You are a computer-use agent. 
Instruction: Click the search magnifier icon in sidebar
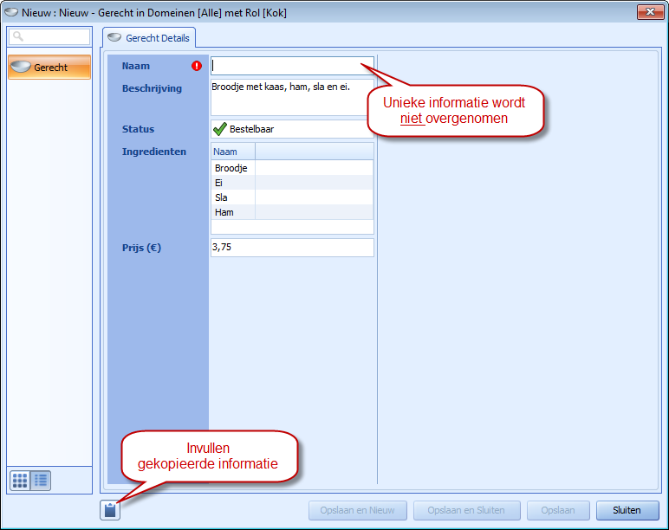pos(18,36)
